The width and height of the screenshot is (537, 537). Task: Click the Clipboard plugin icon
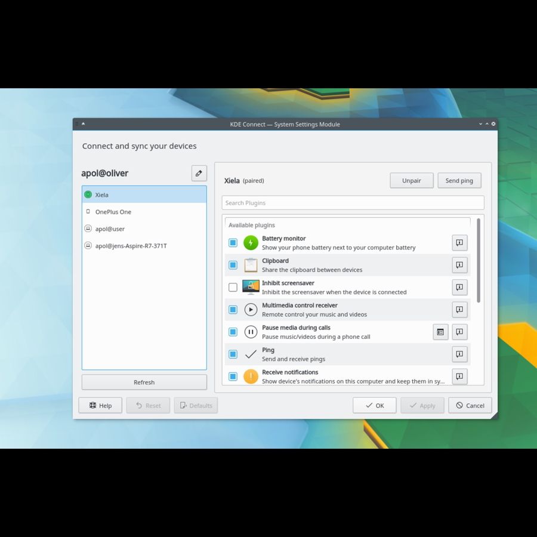(251, 265)
